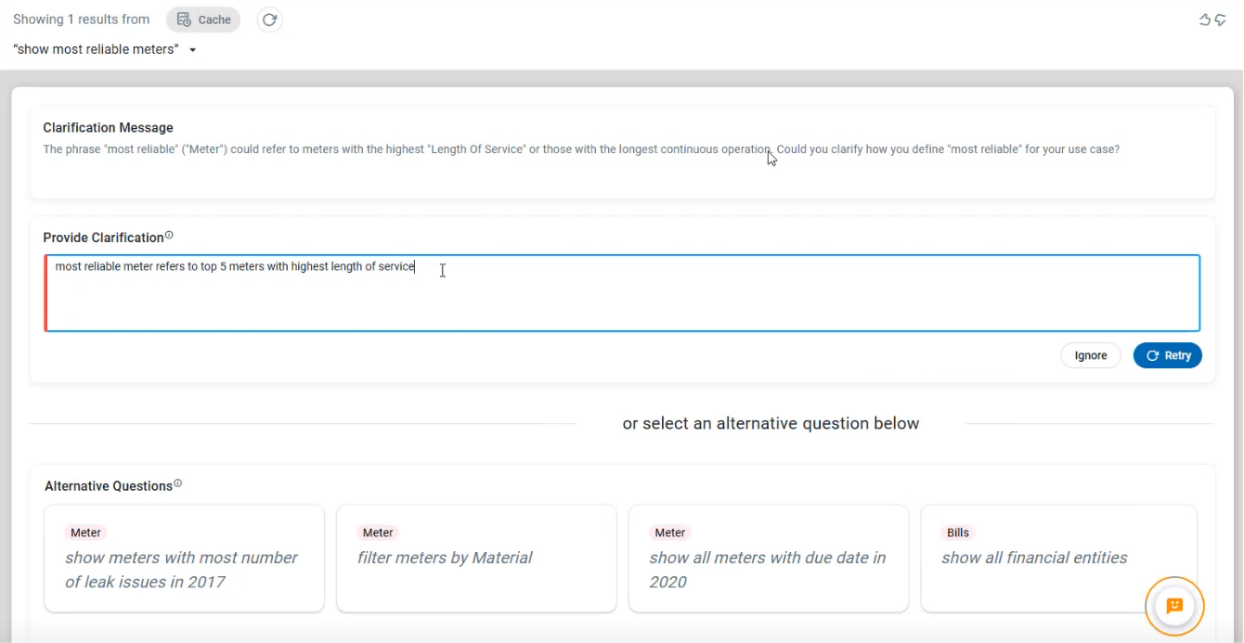Click the circular refresh icon beside Cache
Image resolution: width=1244 pixels, height=643 pixels.
(x=269, y=19)
